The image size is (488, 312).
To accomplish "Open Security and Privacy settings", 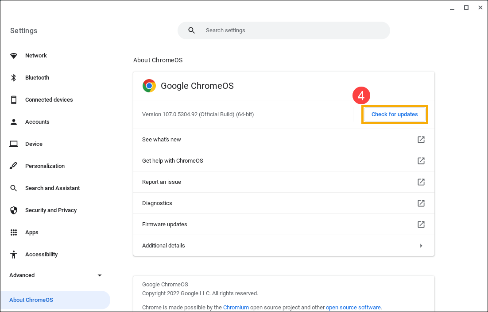I will (51, 210).
